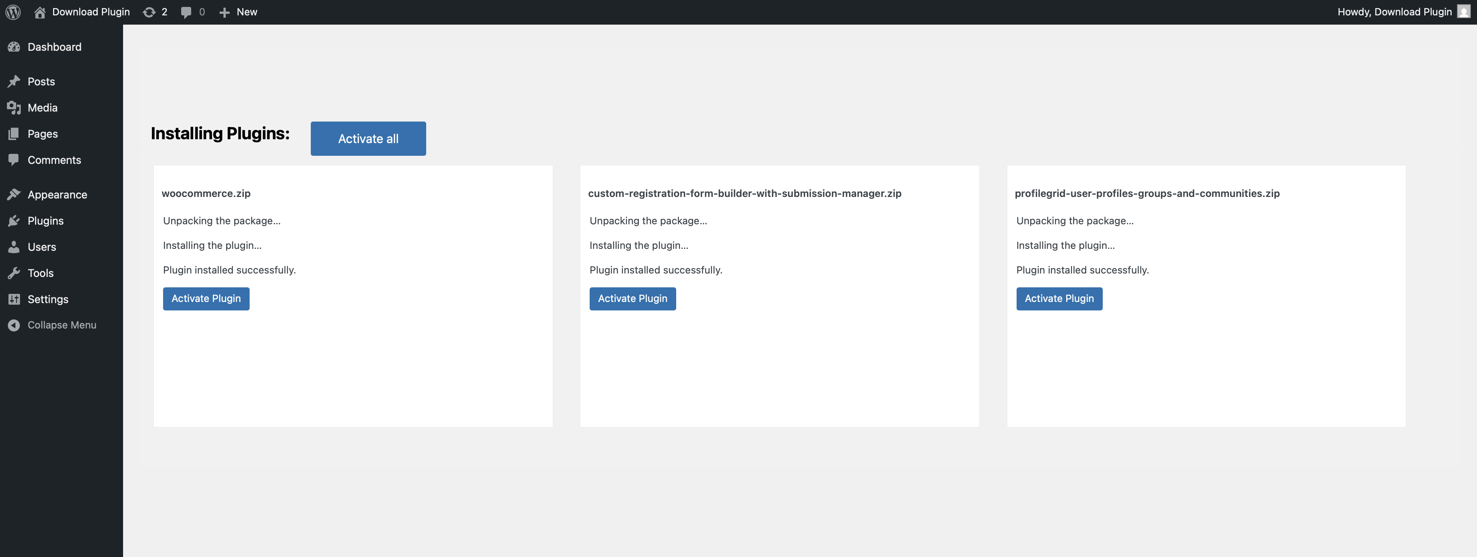The image size is (1477, 557).
Task: Open updates via the refresh arrows icon
Action: (150, 12)
